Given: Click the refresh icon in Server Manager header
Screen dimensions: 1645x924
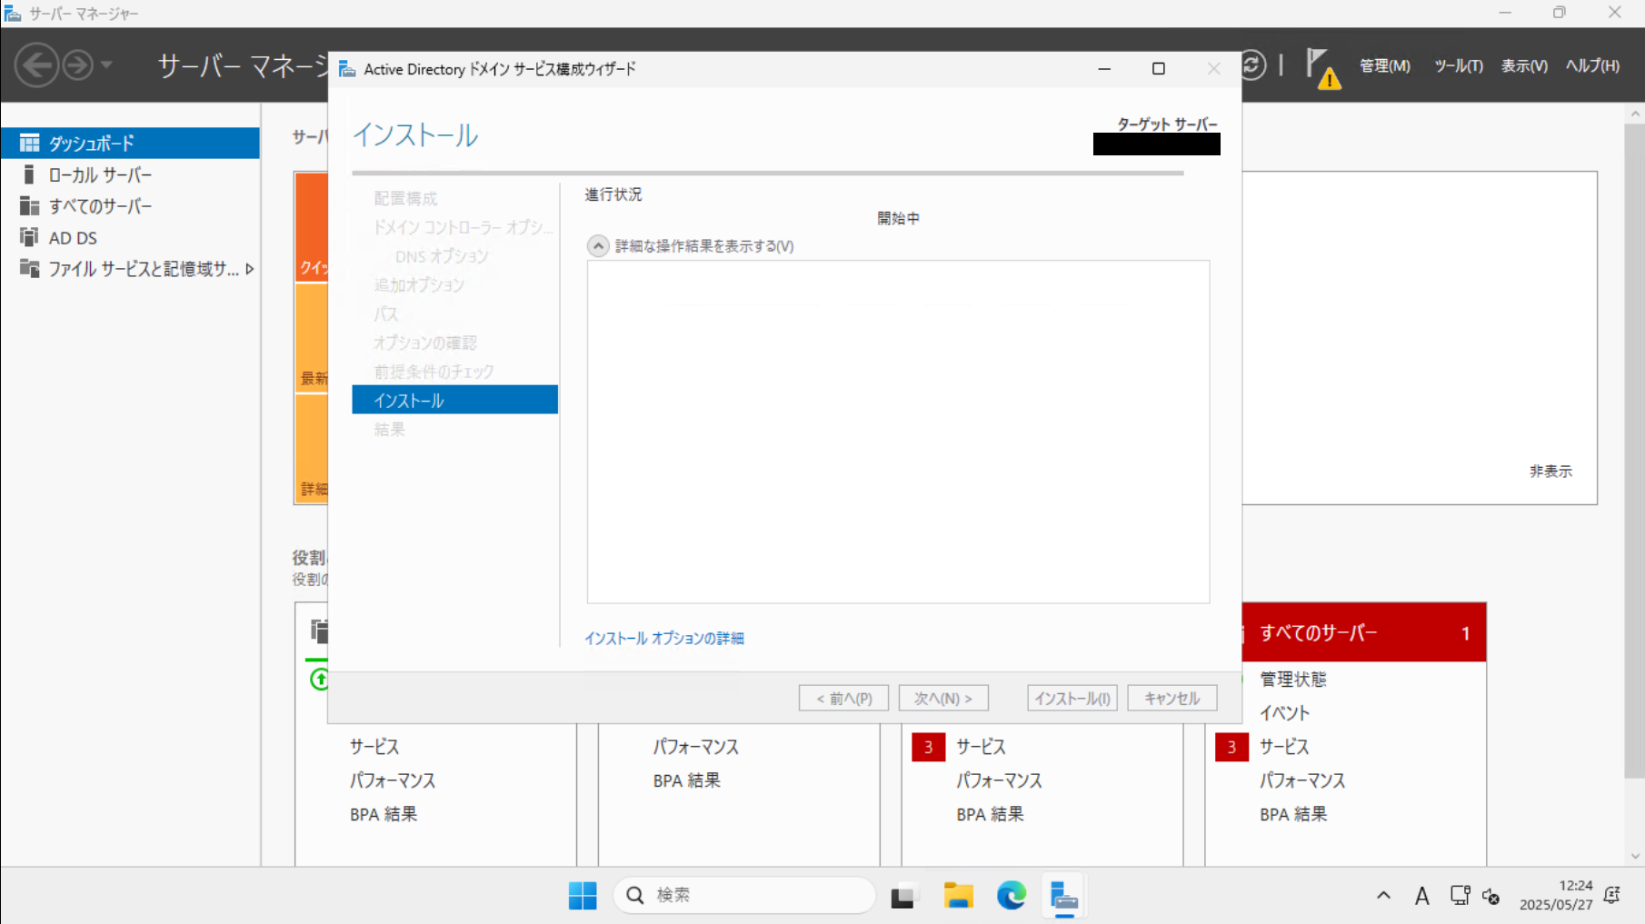Looking at the screenshot, I should (x=1252, y=65).
